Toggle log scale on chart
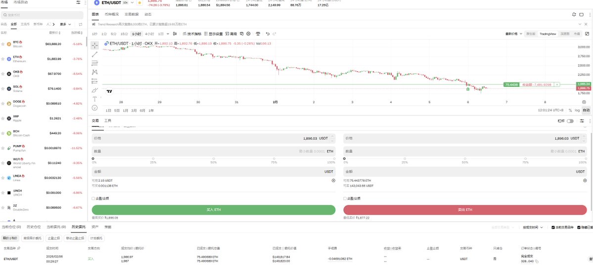Screen dimensions: 593x269 click(577, 110)
